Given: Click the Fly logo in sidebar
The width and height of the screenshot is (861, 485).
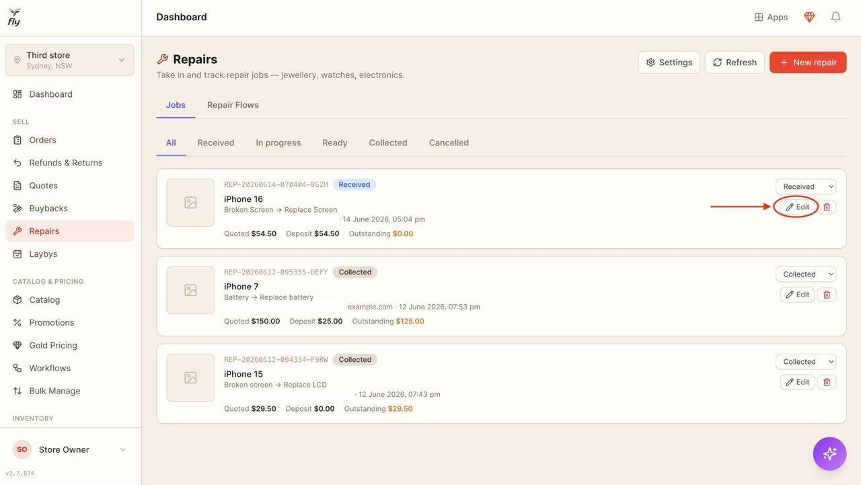Looking at the screenshot, I should pos(14,17).
